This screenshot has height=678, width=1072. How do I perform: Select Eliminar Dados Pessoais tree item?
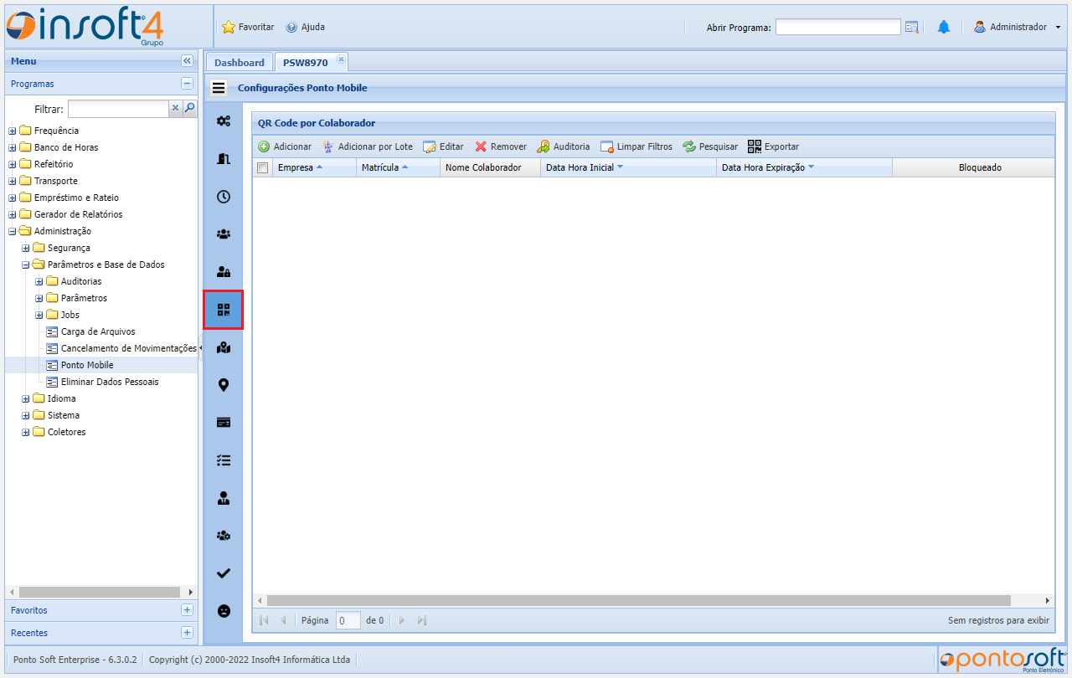click(x=109, y=382)
